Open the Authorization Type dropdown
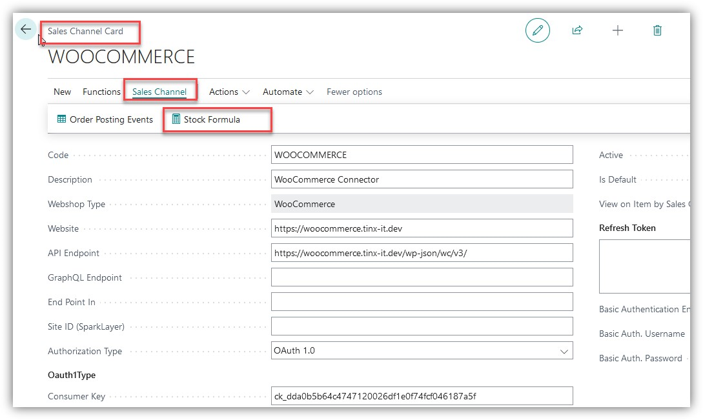The image size is (703, 420). 422,351
